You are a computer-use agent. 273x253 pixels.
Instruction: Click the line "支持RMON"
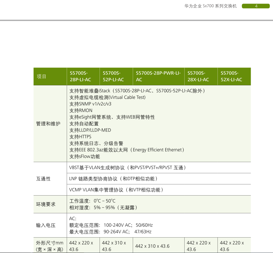tap(81, 110)
